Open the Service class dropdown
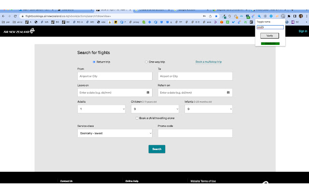Image resolution: width=309 pixels, height=193 pixels. 115,133
